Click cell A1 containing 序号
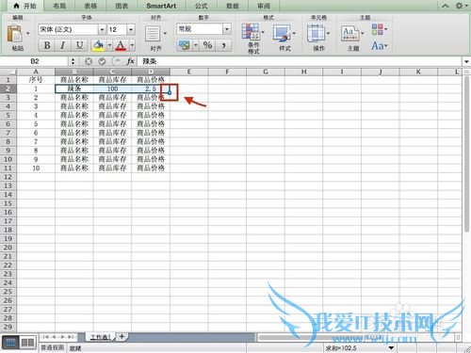471x353 pixels. pyautogui.click(x=36, y=80)
